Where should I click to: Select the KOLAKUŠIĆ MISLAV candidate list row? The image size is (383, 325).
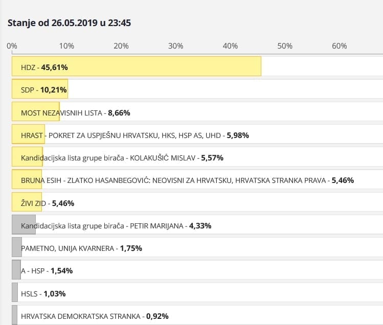pyautogui.click(x=122, y=158)
